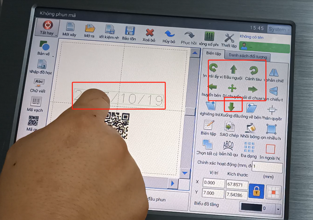Open Thiết lập settings tools icon

229,39
